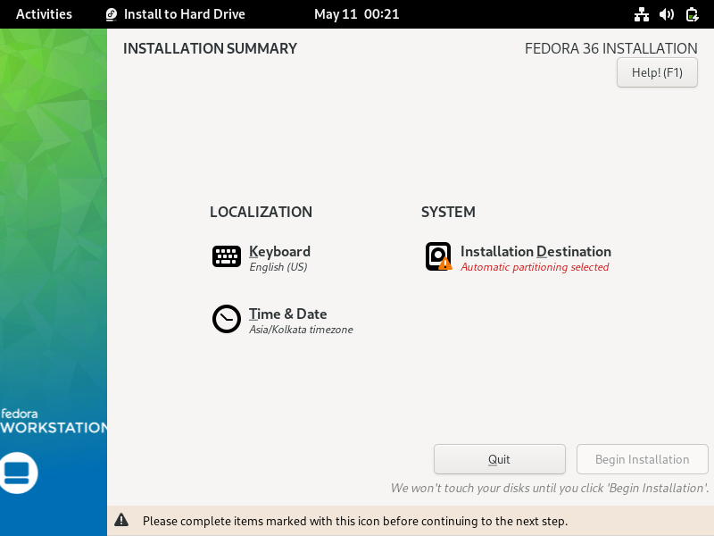Click the Begin Installation button
714x536 pixels.
(x=642, y=459)
